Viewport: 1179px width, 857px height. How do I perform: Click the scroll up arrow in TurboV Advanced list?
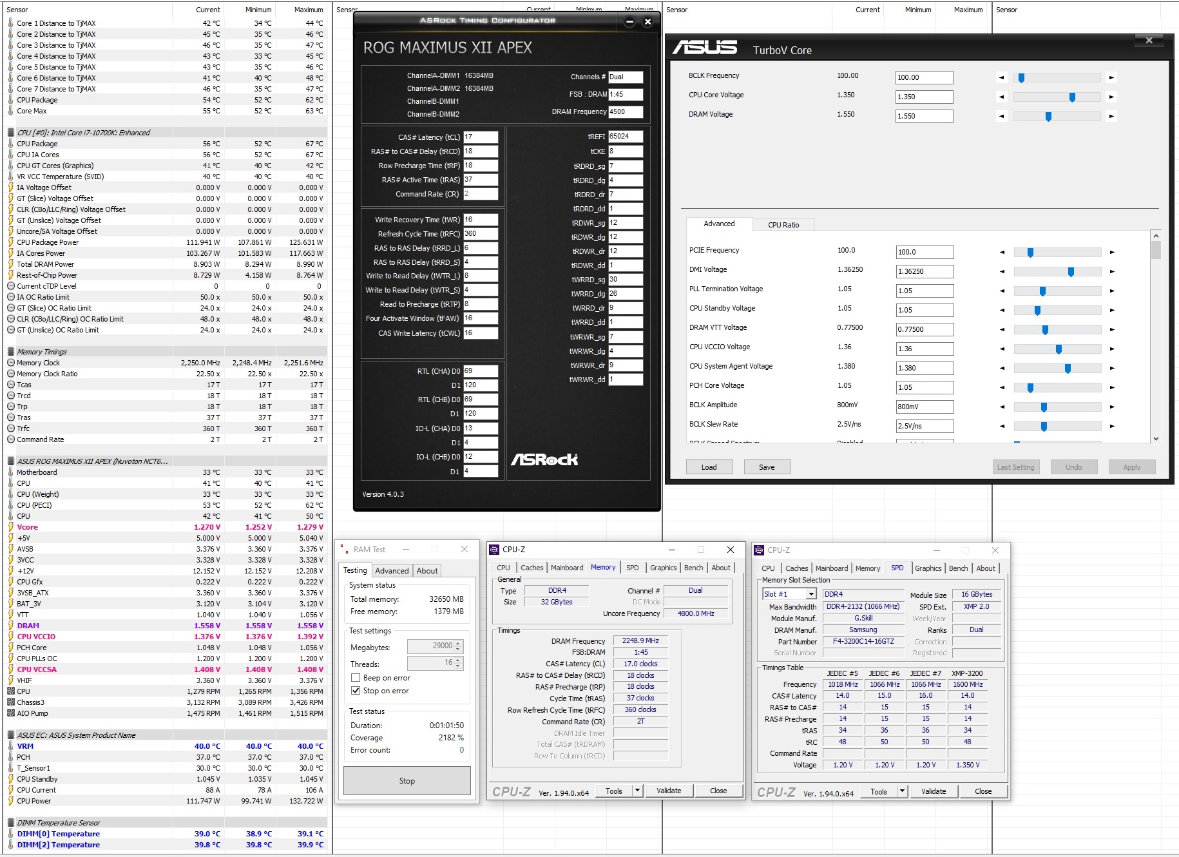[x=1156, y=236]
